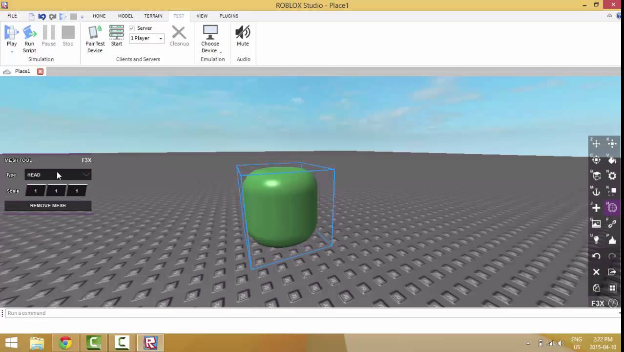Select the Place1 document tab

tap(22, 71)
